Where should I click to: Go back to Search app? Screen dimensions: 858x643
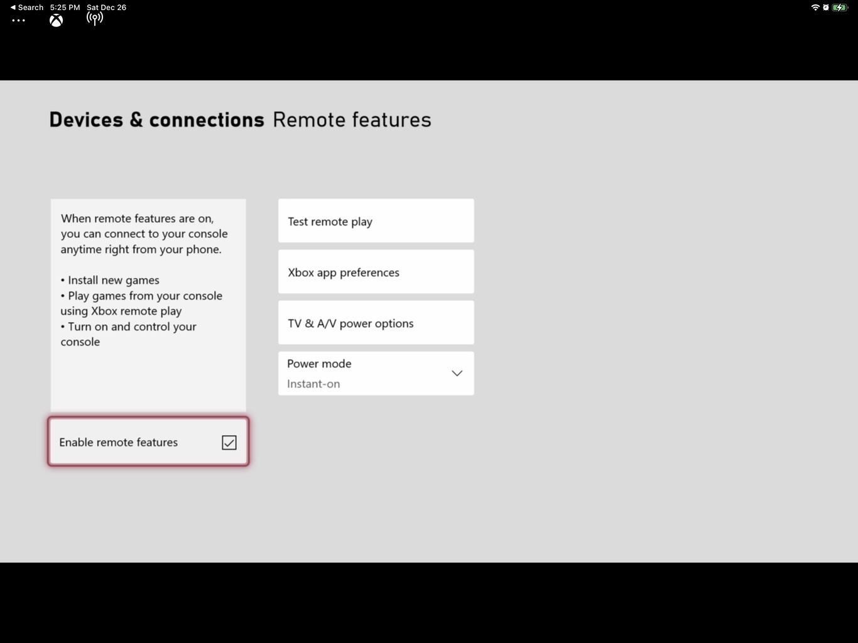(27, 8)
